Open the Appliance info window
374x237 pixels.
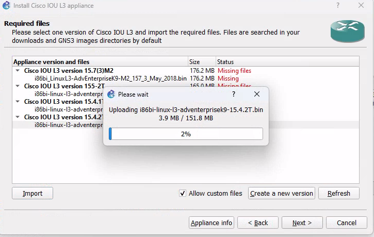pyautogui.click(x=212, y=223)
